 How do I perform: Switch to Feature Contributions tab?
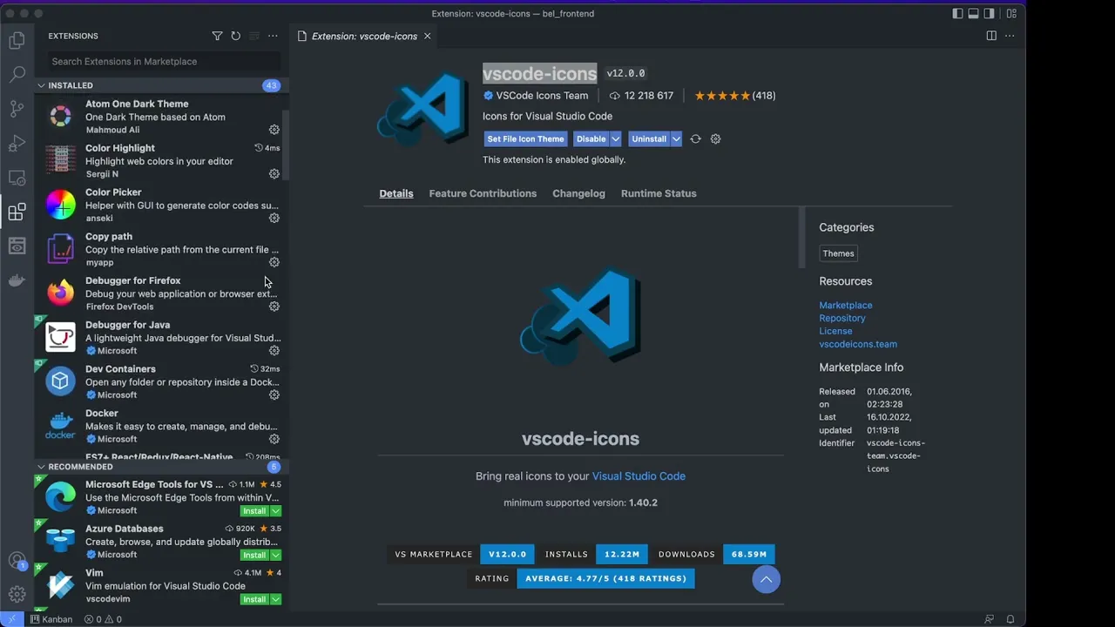tap(483, 193)
